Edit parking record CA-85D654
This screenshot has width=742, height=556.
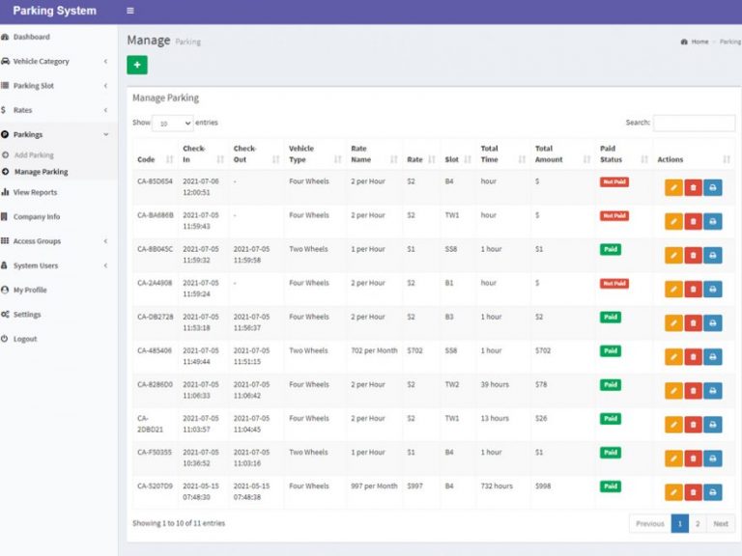(x=673, y=187)
